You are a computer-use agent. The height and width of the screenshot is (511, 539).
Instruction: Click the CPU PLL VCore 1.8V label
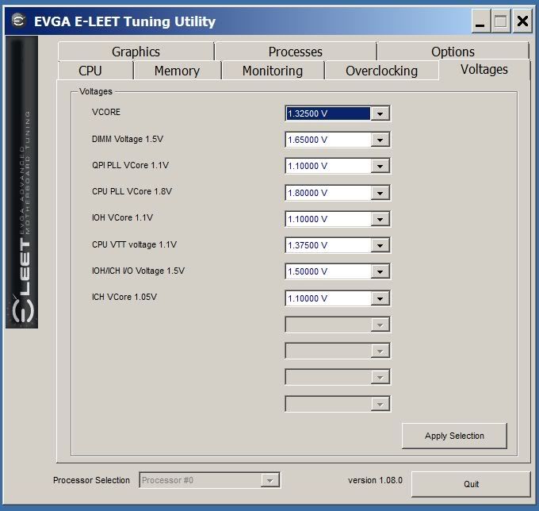pos(132,191)
